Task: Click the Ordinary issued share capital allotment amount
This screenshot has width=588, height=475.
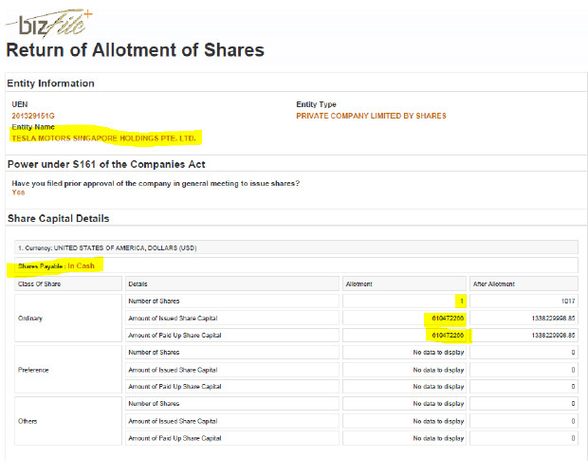Action: pos(448,319)
